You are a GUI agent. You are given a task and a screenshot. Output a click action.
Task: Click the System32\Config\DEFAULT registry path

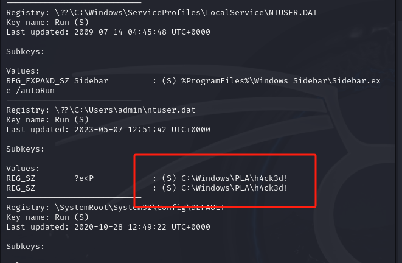[x=140, y=208]
